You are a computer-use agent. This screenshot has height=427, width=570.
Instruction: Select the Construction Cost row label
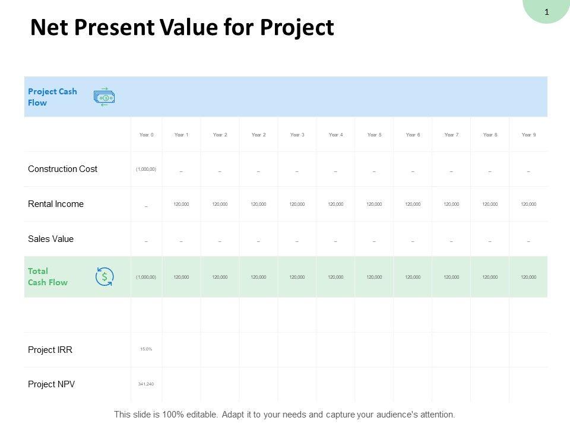tap(62, 169)
